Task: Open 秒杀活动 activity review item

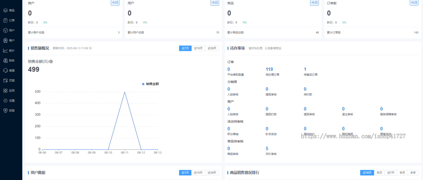Action: click(271, 131)
